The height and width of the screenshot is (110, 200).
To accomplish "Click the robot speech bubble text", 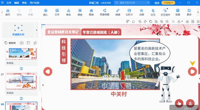I will point(150,54).
